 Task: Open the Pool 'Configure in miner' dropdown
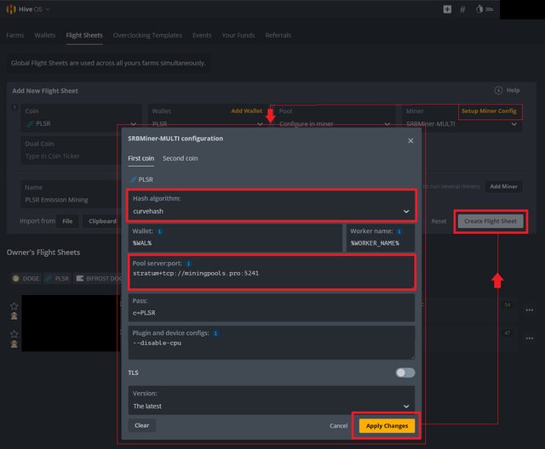335,118
